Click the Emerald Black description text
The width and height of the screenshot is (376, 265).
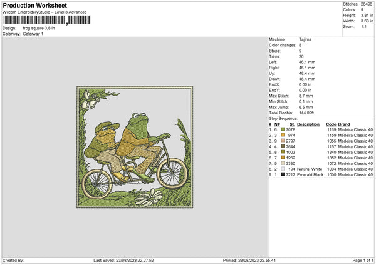pos(310,174)
